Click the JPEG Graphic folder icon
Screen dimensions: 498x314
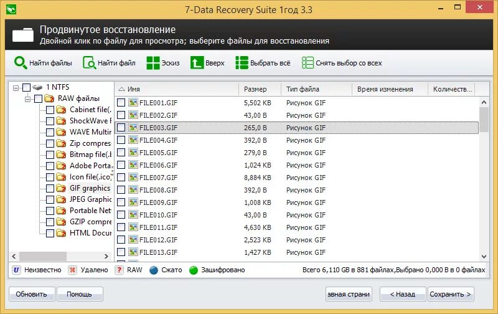coord(61,199)
